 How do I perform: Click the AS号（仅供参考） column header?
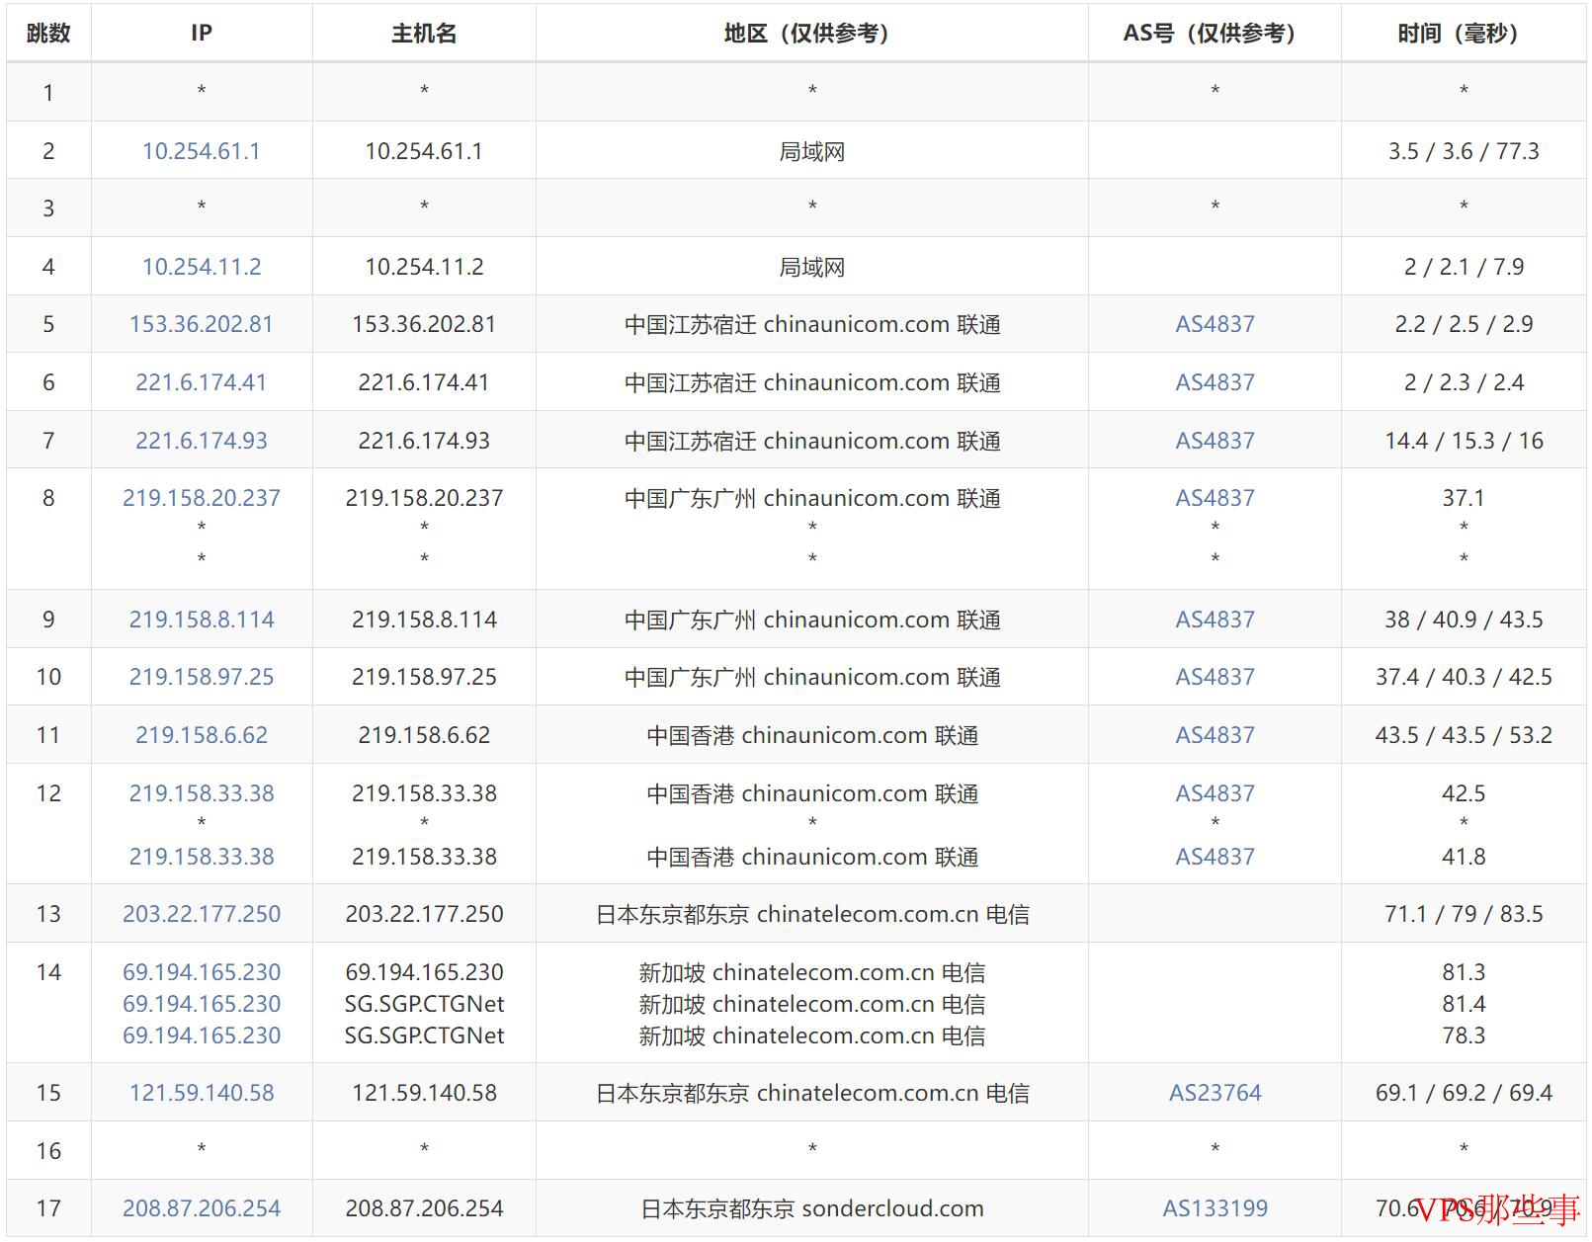pos(1215,34)
